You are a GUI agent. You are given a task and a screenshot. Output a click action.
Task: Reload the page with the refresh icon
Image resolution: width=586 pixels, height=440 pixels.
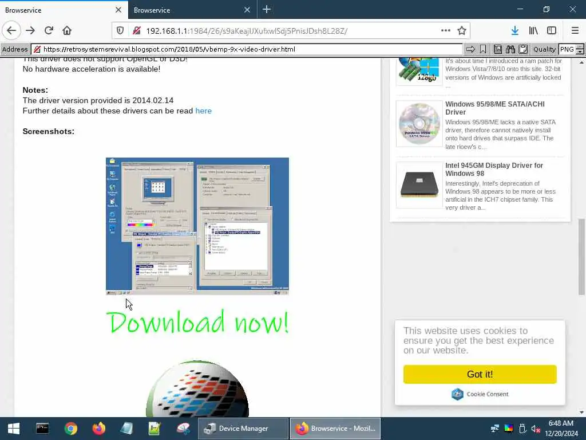[49, 30]
